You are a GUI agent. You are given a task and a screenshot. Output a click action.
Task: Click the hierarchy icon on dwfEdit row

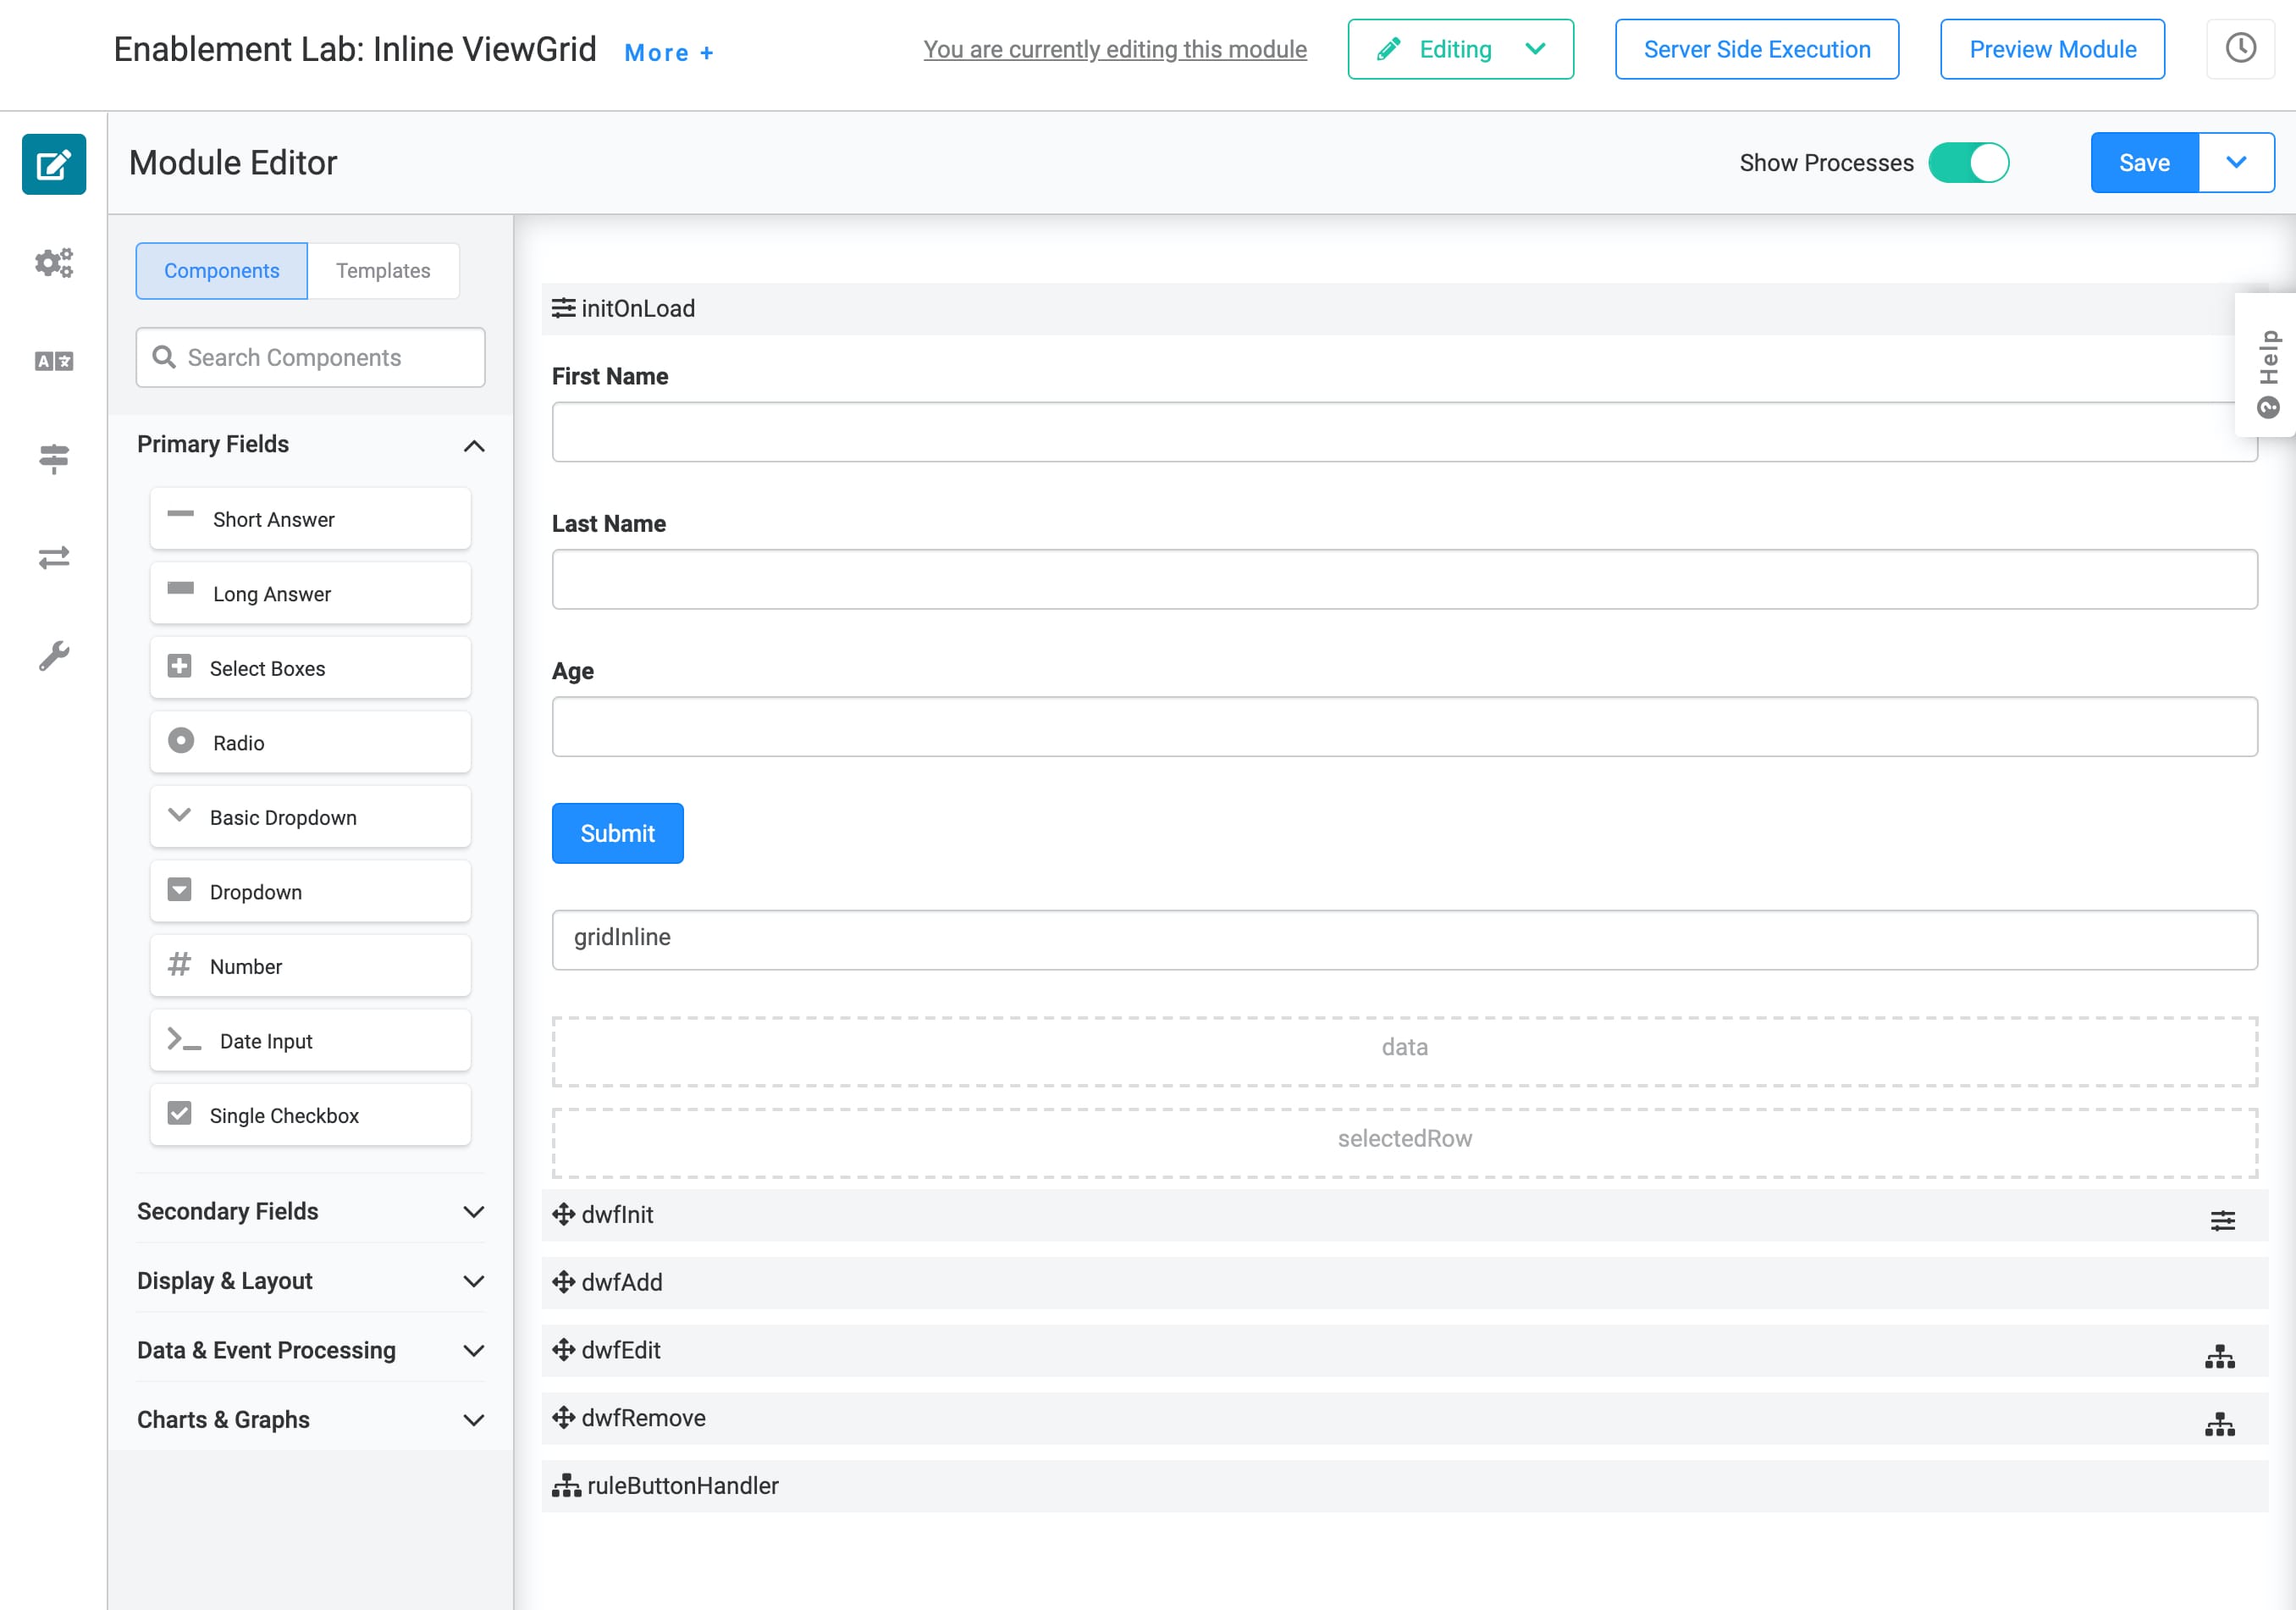tap(2220, 1356)
